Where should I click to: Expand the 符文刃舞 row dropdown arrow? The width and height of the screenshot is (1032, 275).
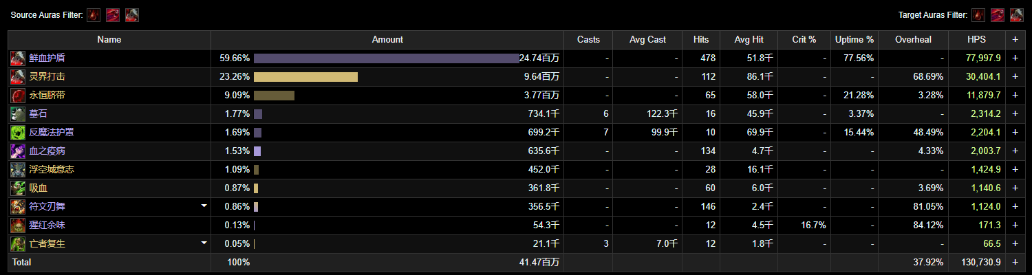click(x=204, y=206)
